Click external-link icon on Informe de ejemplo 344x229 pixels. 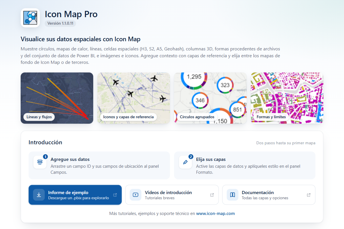[115, 195]
